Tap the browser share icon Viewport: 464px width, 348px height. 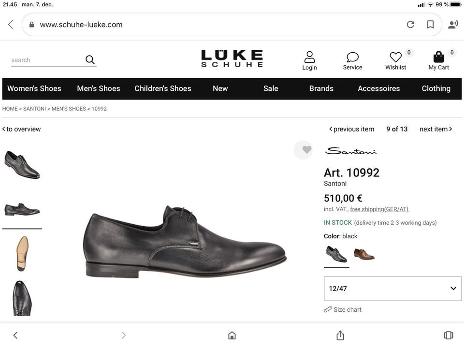pos(340,335)
